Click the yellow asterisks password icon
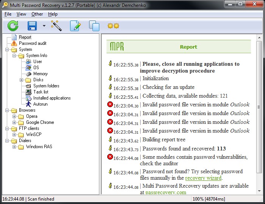 113,26
